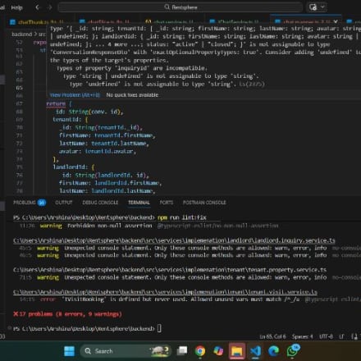Open the Problems panel tab
This screenshot has width=361, height=361.
point(24,203)
